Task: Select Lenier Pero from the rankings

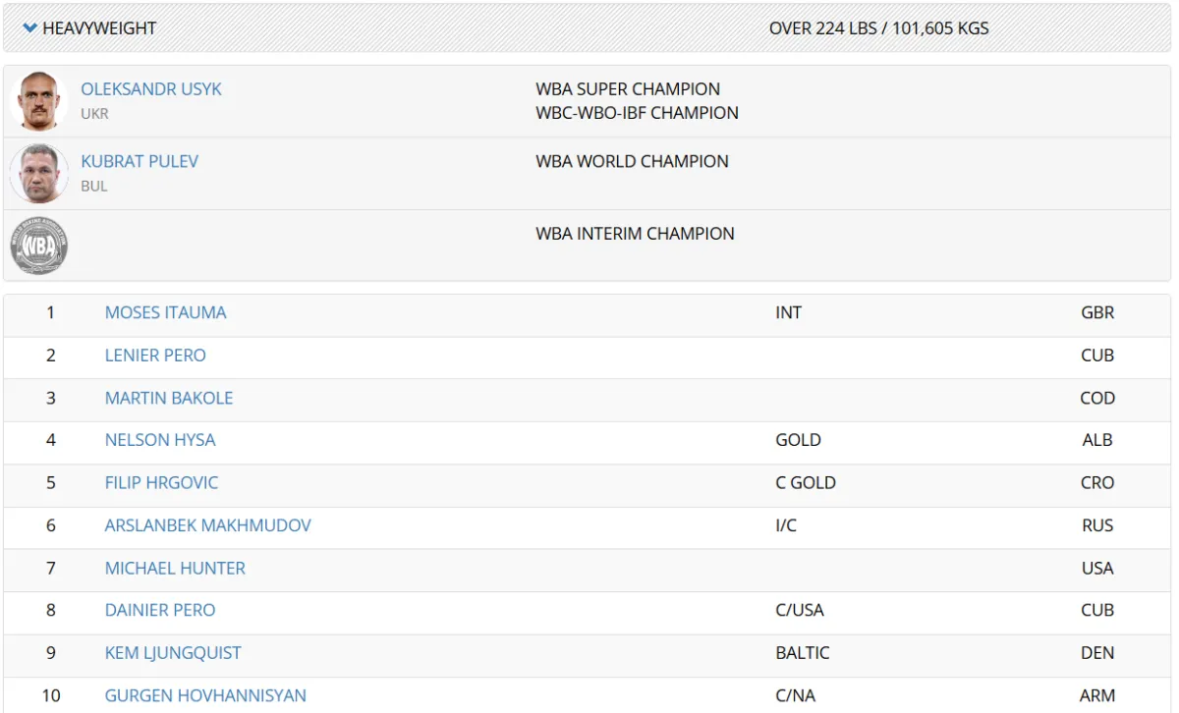Action: pos(155,356)
